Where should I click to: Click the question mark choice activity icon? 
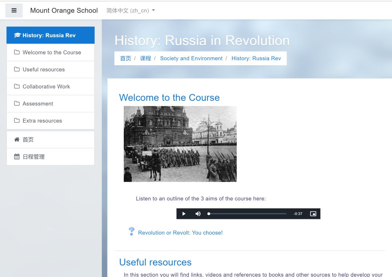point(131,232)
